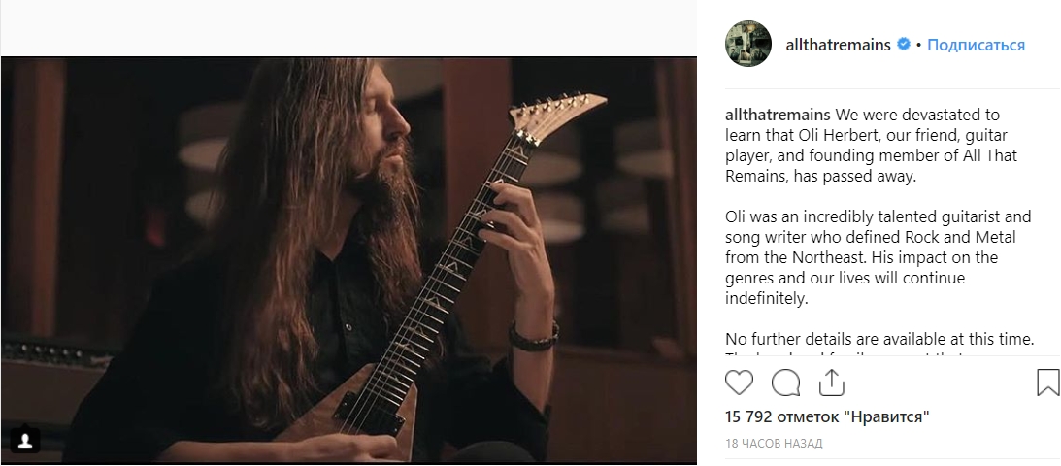Like the post with the heart icon
Viewport: 1061px width, 466px height.
pyautogui.click(x=740, y=383)
